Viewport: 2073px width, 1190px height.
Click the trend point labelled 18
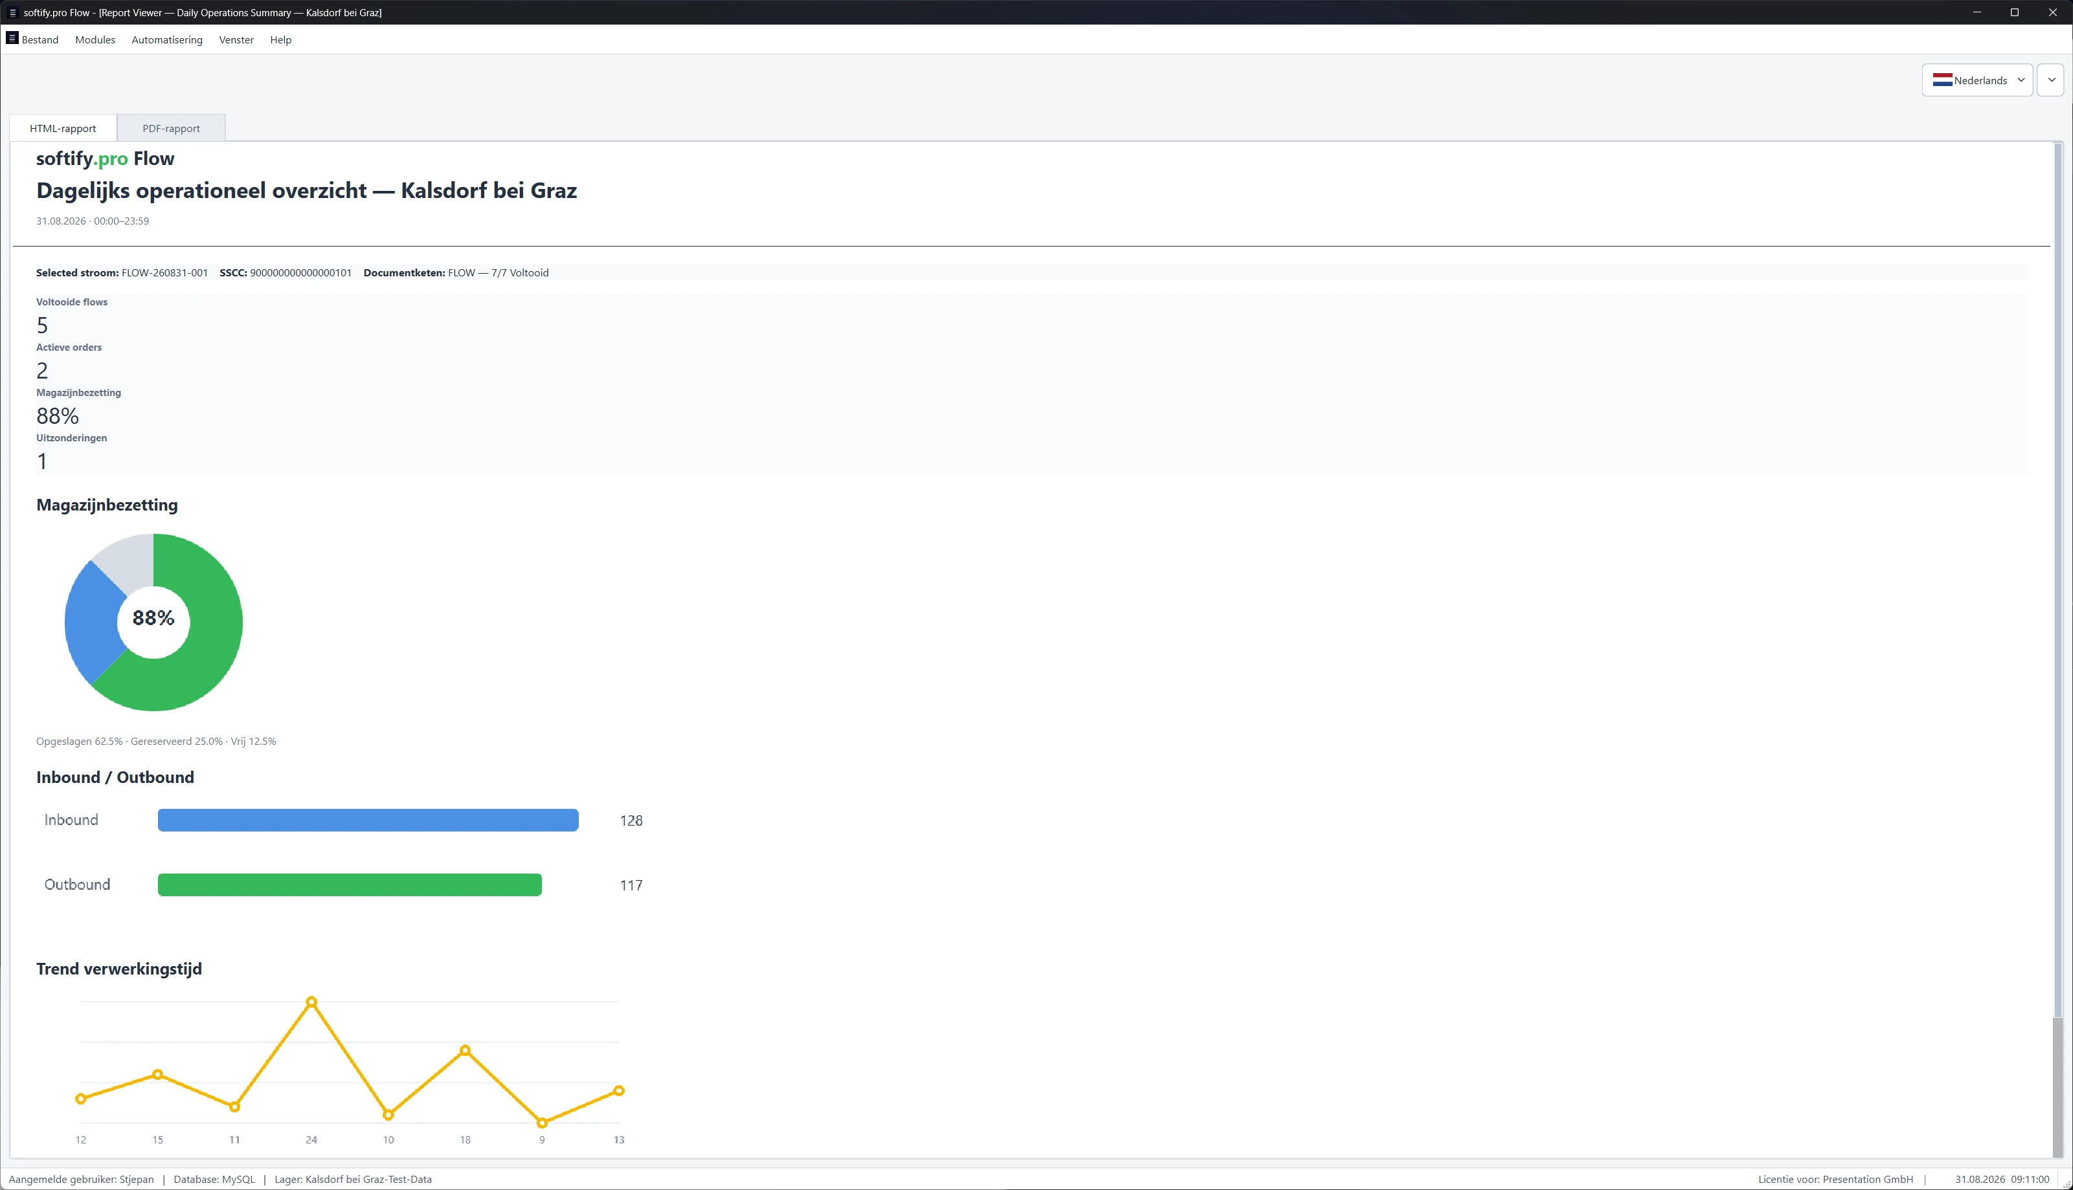pyautogui.click(x=465, y=1050)
